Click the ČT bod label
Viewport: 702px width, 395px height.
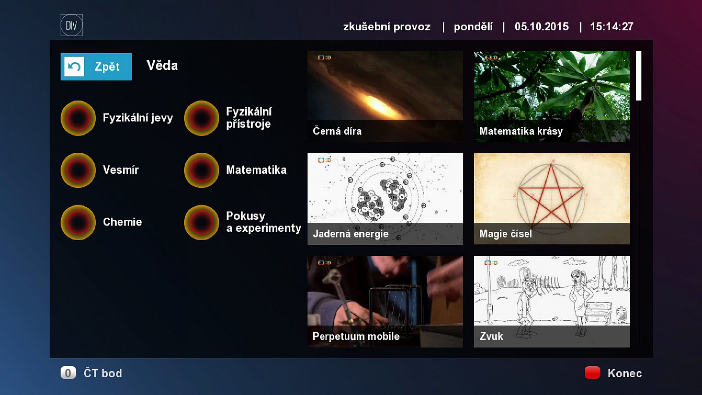(x=102, y=373)
